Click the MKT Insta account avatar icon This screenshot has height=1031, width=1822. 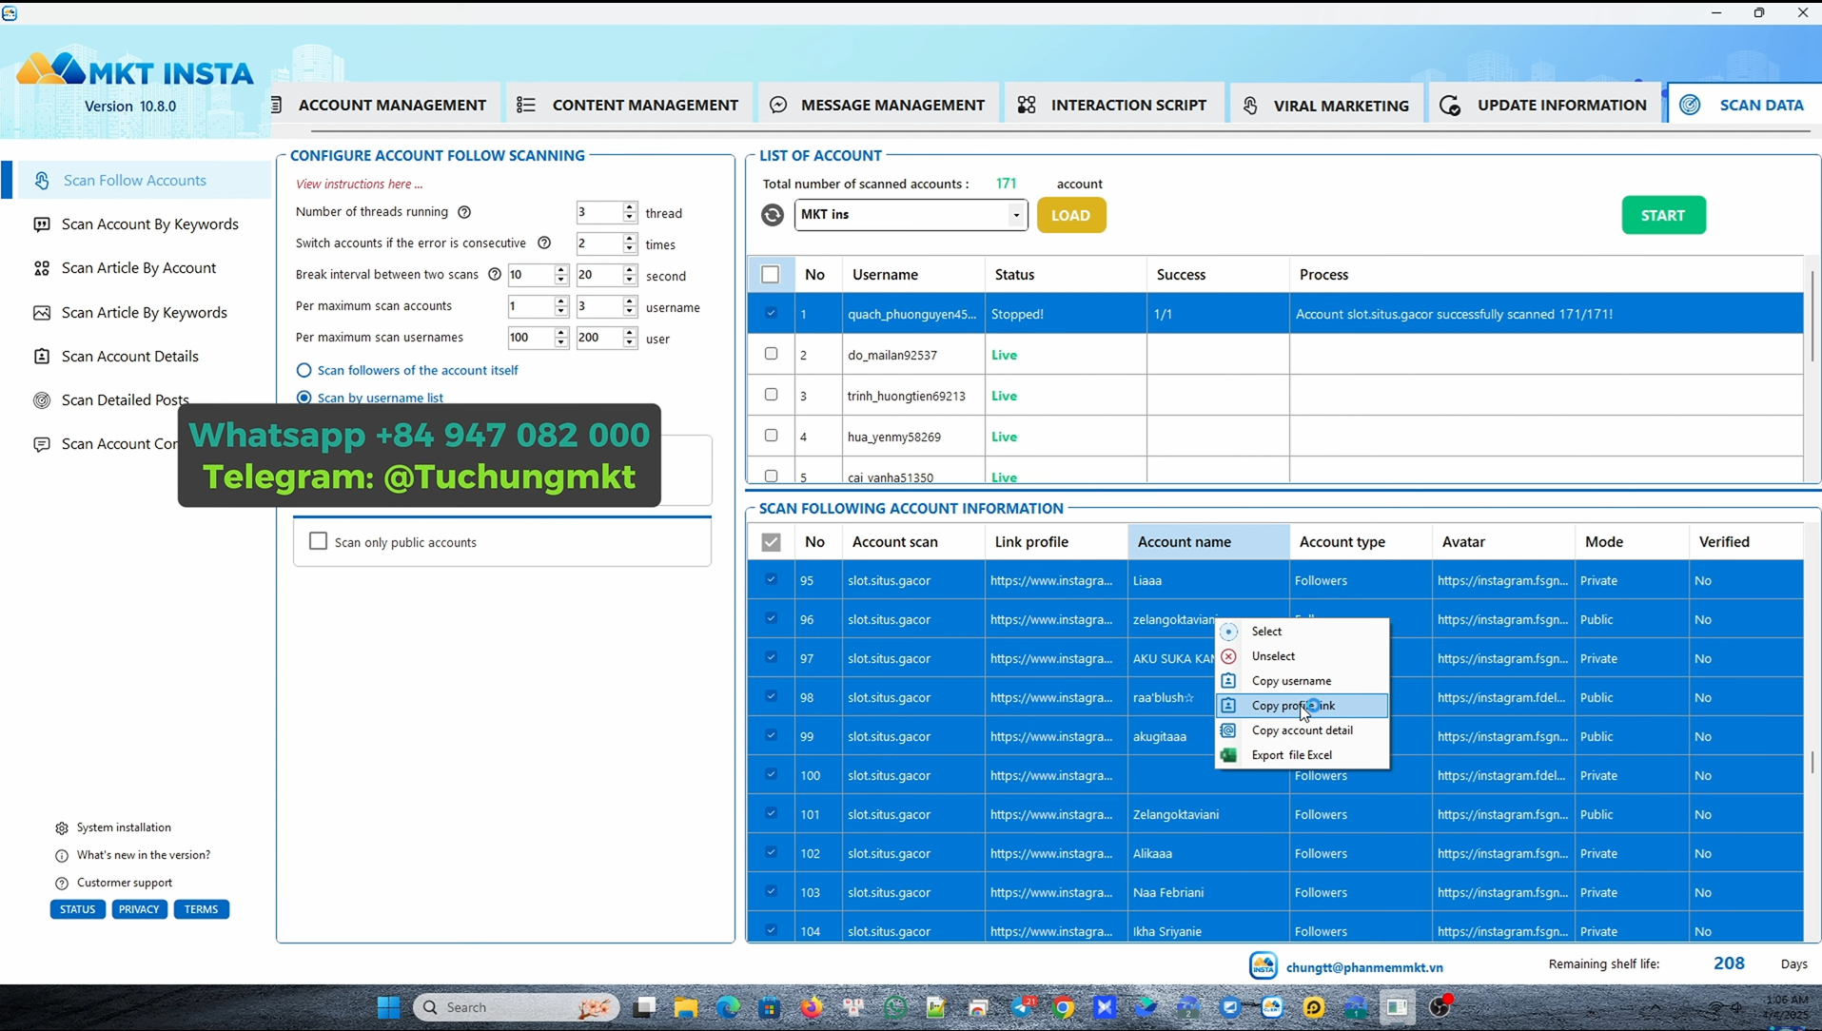pos(1264,965)
